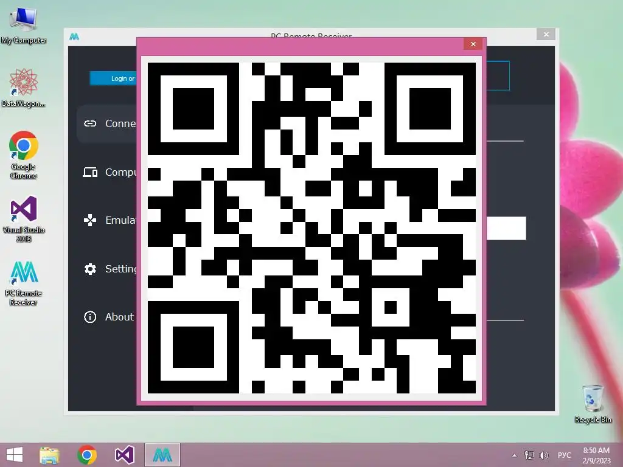Viewport: 623px width, 467px height.
Task: Click the volume speaker tray icon
Action: coord(543,455)
